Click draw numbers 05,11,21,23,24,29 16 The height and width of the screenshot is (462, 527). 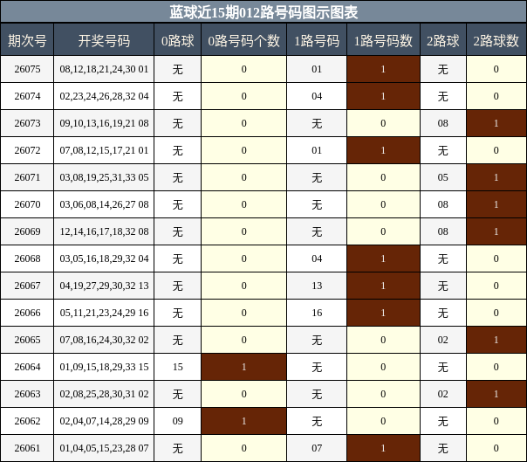104,313
